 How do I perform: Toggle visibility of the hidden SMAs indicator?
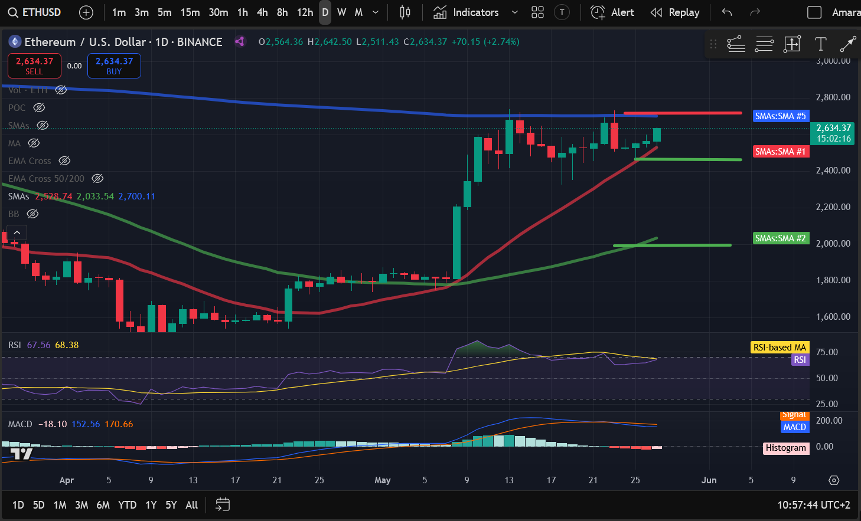(x=43, y=125)
